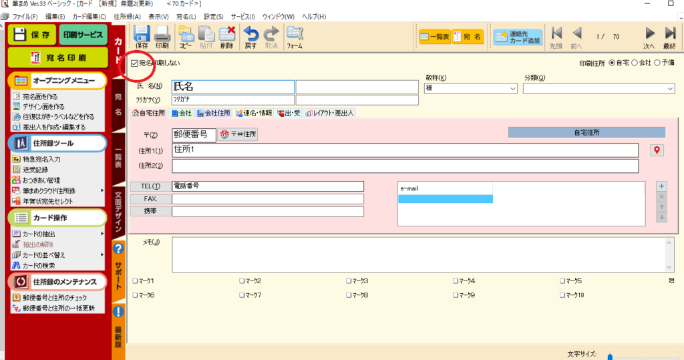Toggle the 宛名印刷しない checkbox
The image size is (684, 360).
click(134, 63)
